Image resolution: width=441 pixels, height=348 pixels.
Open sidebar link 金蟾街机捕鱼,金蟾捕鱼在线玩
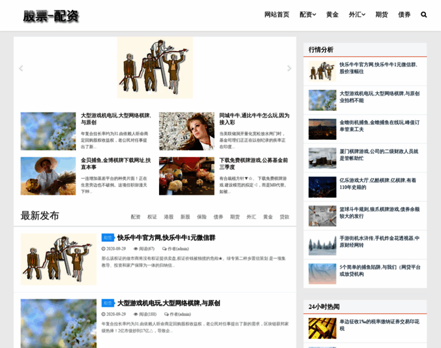point(379,126)
